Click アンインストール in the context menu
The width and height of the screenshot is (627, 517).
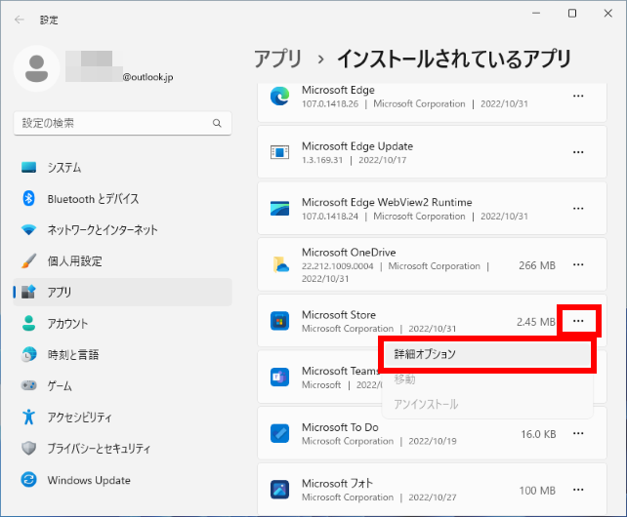pyautogui.click(x=487, y=404)
